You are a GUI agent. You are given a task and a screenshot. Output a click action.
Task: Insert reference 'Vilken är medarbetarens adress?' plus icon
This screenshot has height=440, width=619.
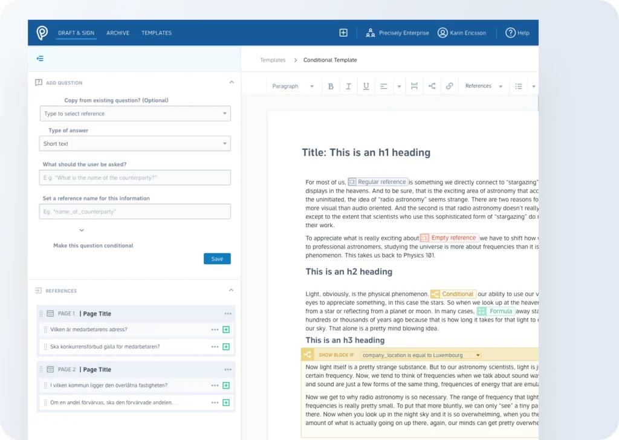coord(226,329)
